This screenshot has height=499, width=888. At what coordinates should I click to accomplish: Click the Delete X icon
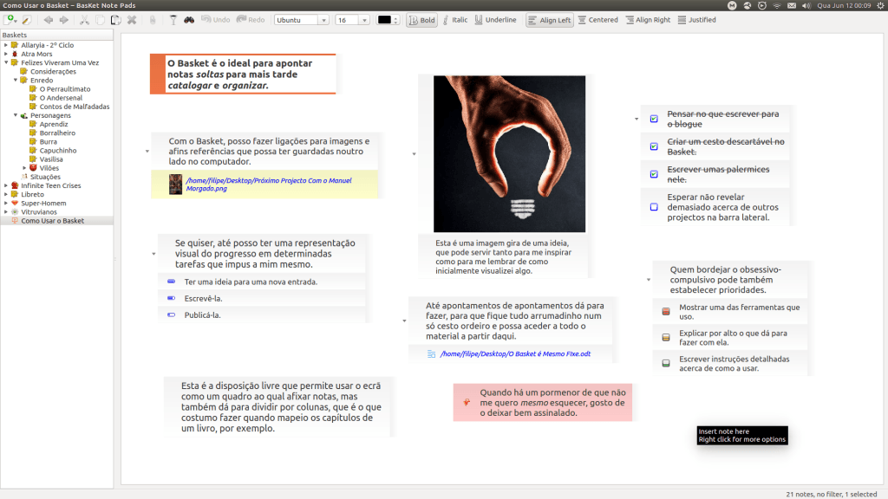coord(132,20)
